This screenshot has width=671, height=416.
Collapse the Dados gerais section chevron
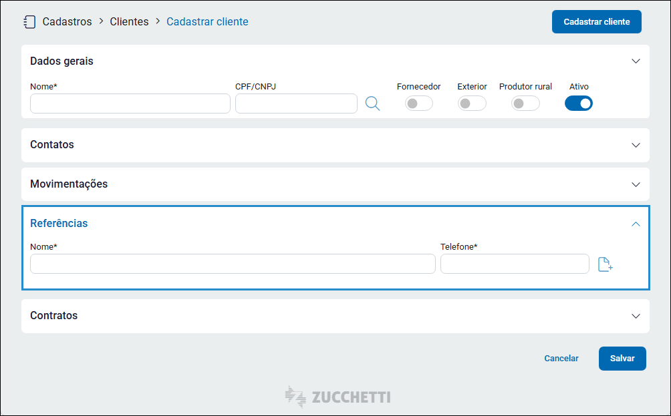point(636,61)
